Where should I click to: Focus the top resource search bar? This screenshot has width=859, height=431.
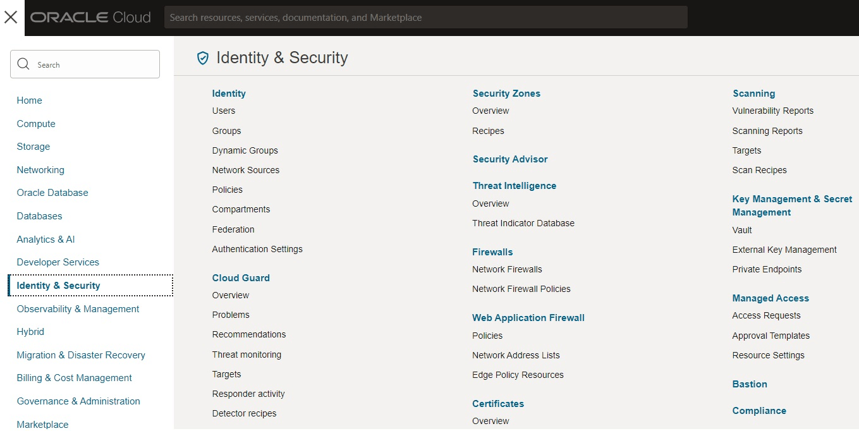[425, 18]
